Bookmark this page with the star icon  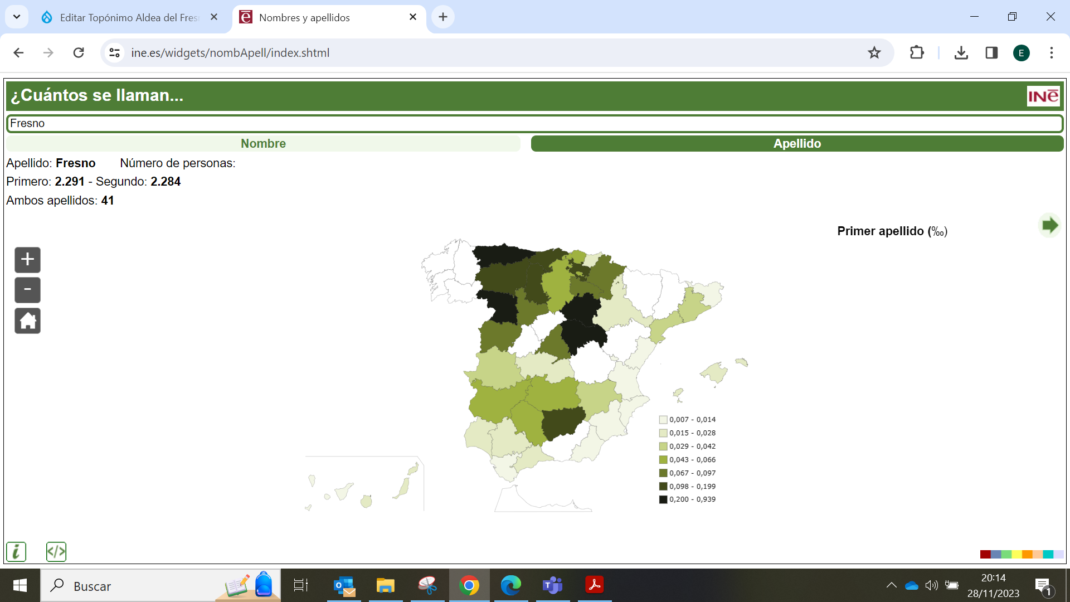(x=874, y=53)
